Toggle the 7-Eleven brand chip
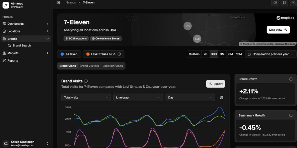Image resolution: width=297 pixels, height=148 pixels. pos(69,54)
